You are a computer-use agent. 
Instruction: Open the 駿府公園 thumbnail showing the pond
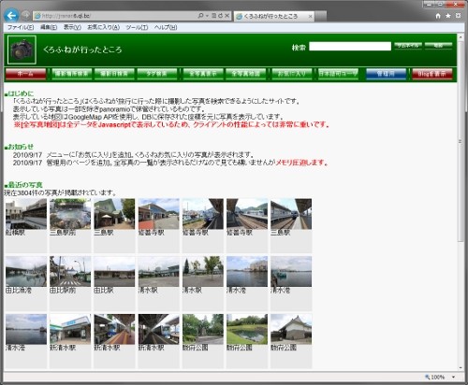247,329
